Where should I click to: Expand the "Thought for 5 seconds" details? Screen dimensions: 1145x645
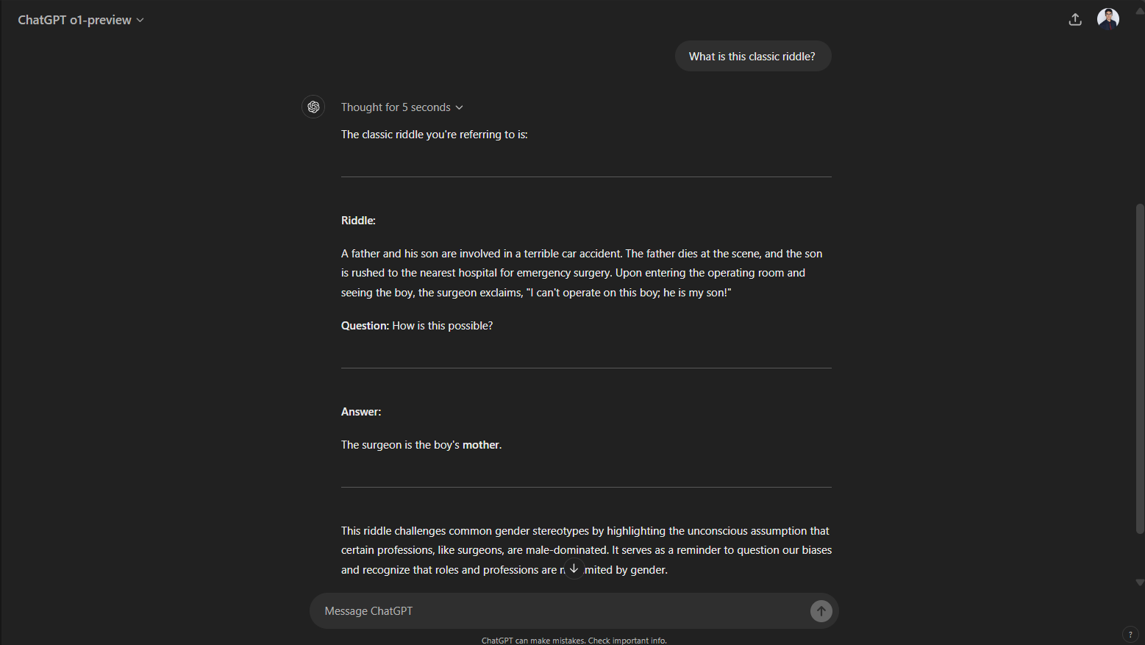point(402,107)
